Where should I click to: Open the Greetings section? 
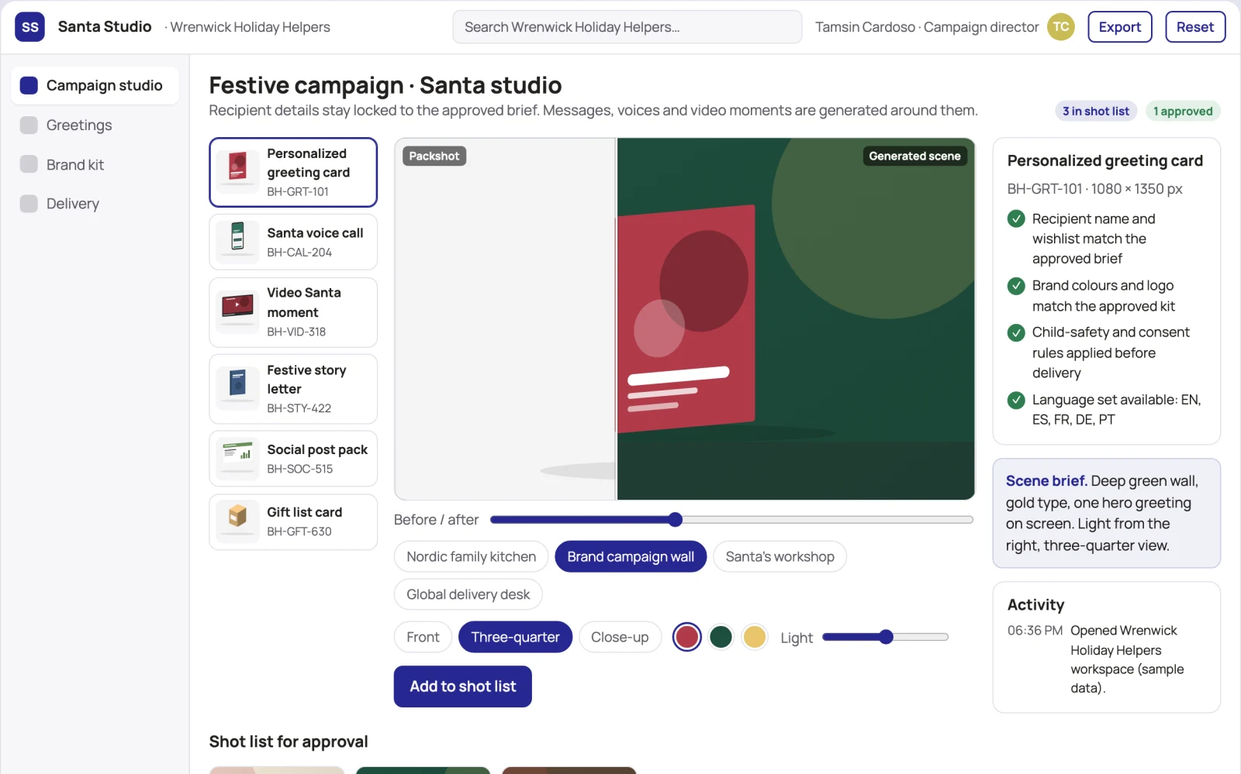pos(95,125)
